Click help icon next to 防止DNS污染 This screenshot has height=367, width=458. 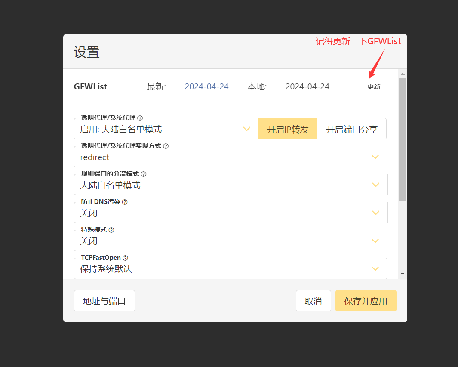tap(125, 202)
